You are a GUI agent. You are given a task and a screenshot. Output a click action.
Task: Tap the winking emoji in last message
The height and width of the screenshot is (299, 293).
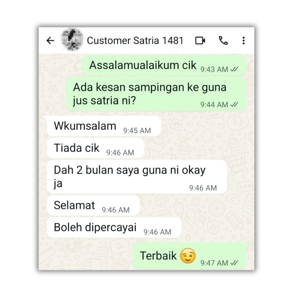[x=188, y=256]
